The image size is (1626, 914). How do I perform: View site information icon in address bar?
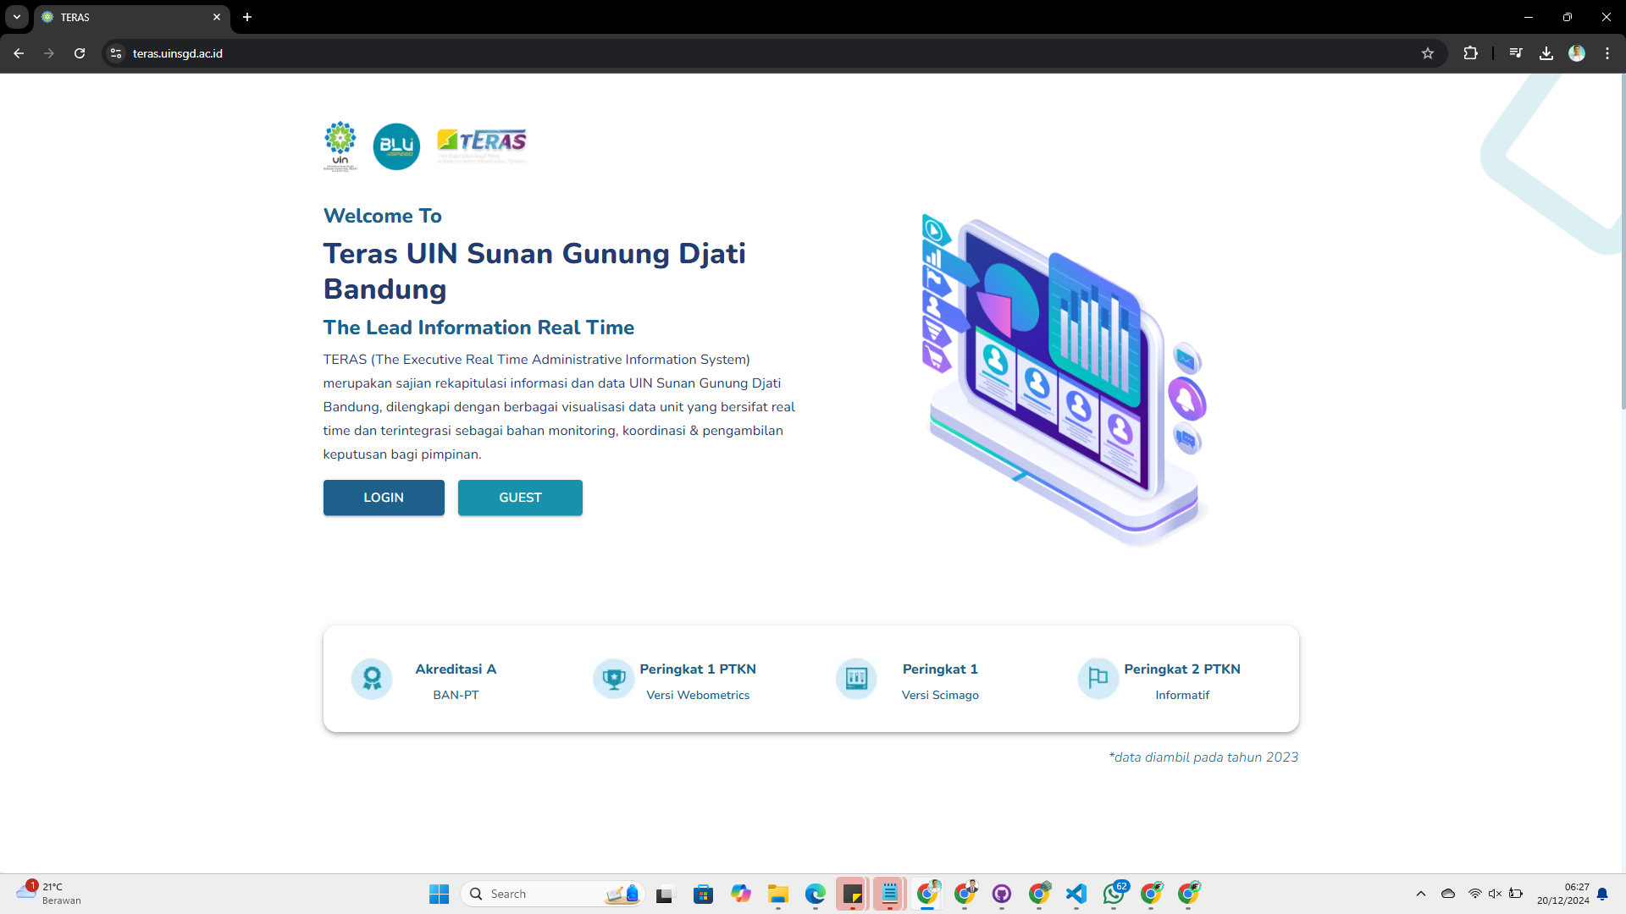point(116,53)
